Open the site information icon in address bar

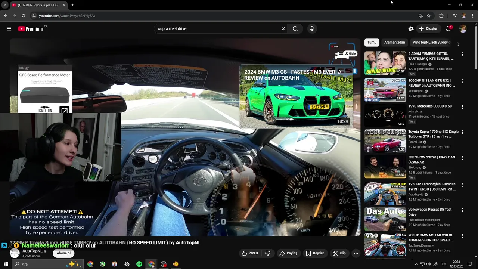(34, 16)
